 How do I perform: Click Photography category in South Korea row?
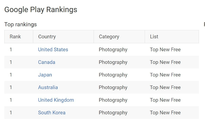(x=113, y=113)
